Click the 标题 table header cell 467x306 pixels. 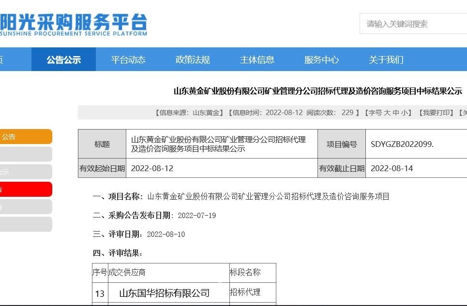(x=102, y=144)
